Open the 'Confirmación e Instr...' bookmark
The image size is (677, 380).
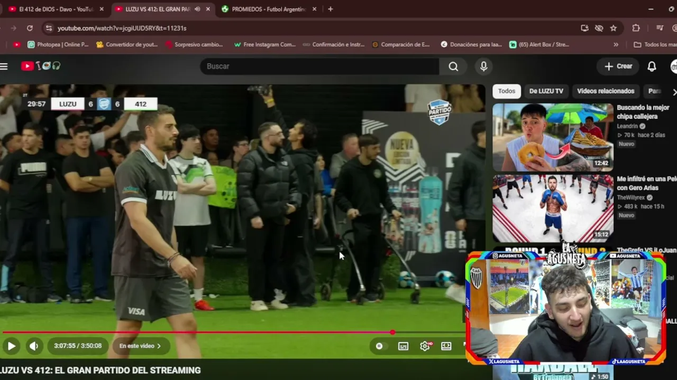pyautogui.click(x=333, y=45)
